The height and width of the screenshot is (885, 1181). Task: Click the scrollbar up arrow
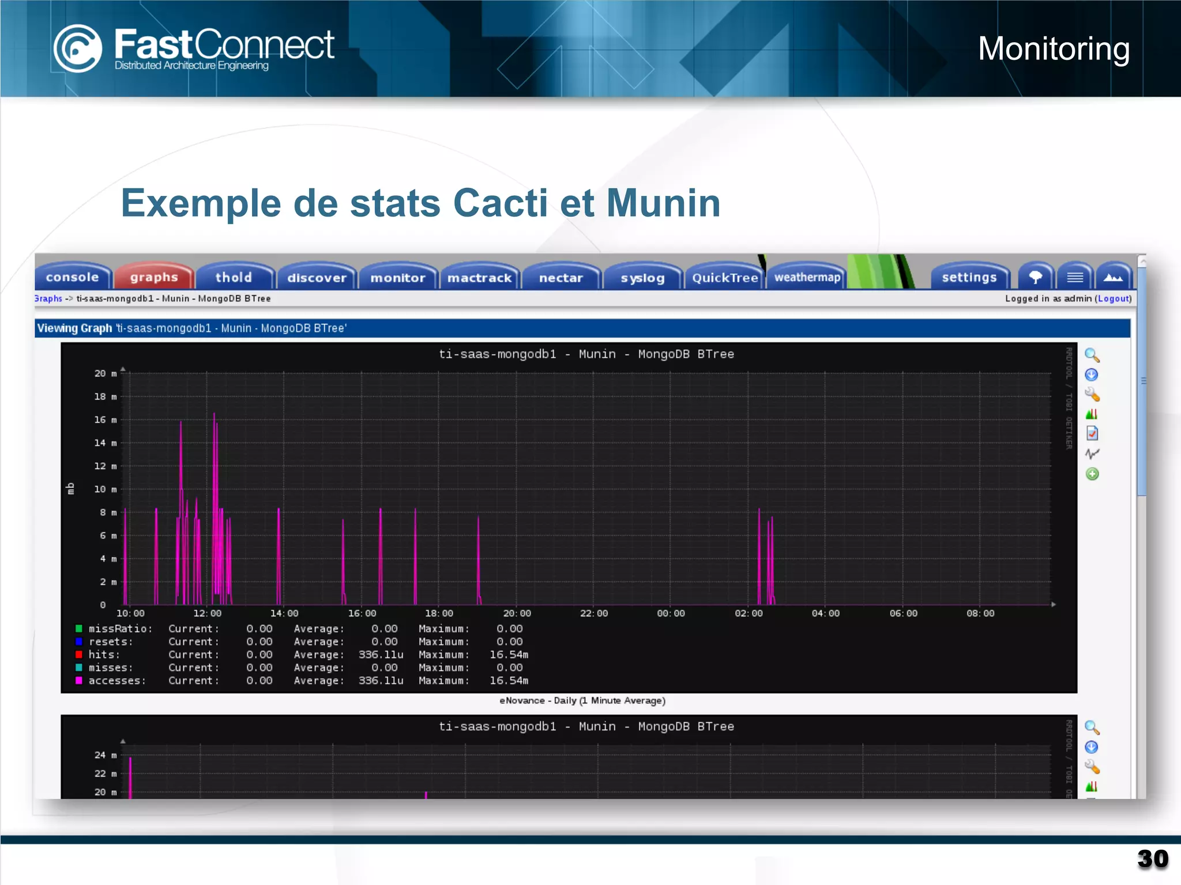click(x=1142, y=260)
